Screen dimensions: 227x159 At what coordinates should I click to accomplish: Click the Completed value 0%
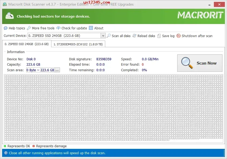click(x=144, y=70)
